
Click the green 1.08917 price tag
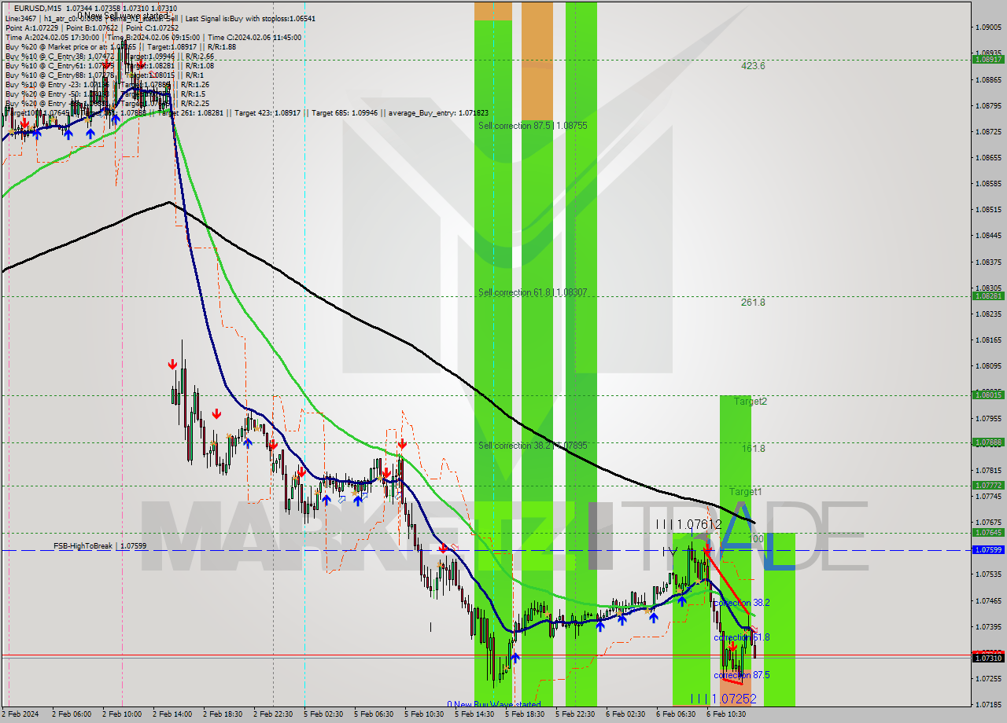(989, 59)
